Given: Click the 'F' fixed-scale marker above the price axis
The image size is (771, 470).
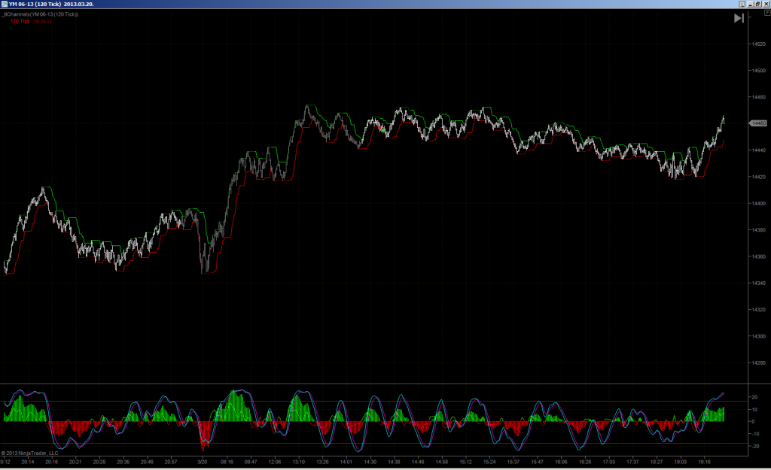Looking at the screenshot, I should coord(767,13).
